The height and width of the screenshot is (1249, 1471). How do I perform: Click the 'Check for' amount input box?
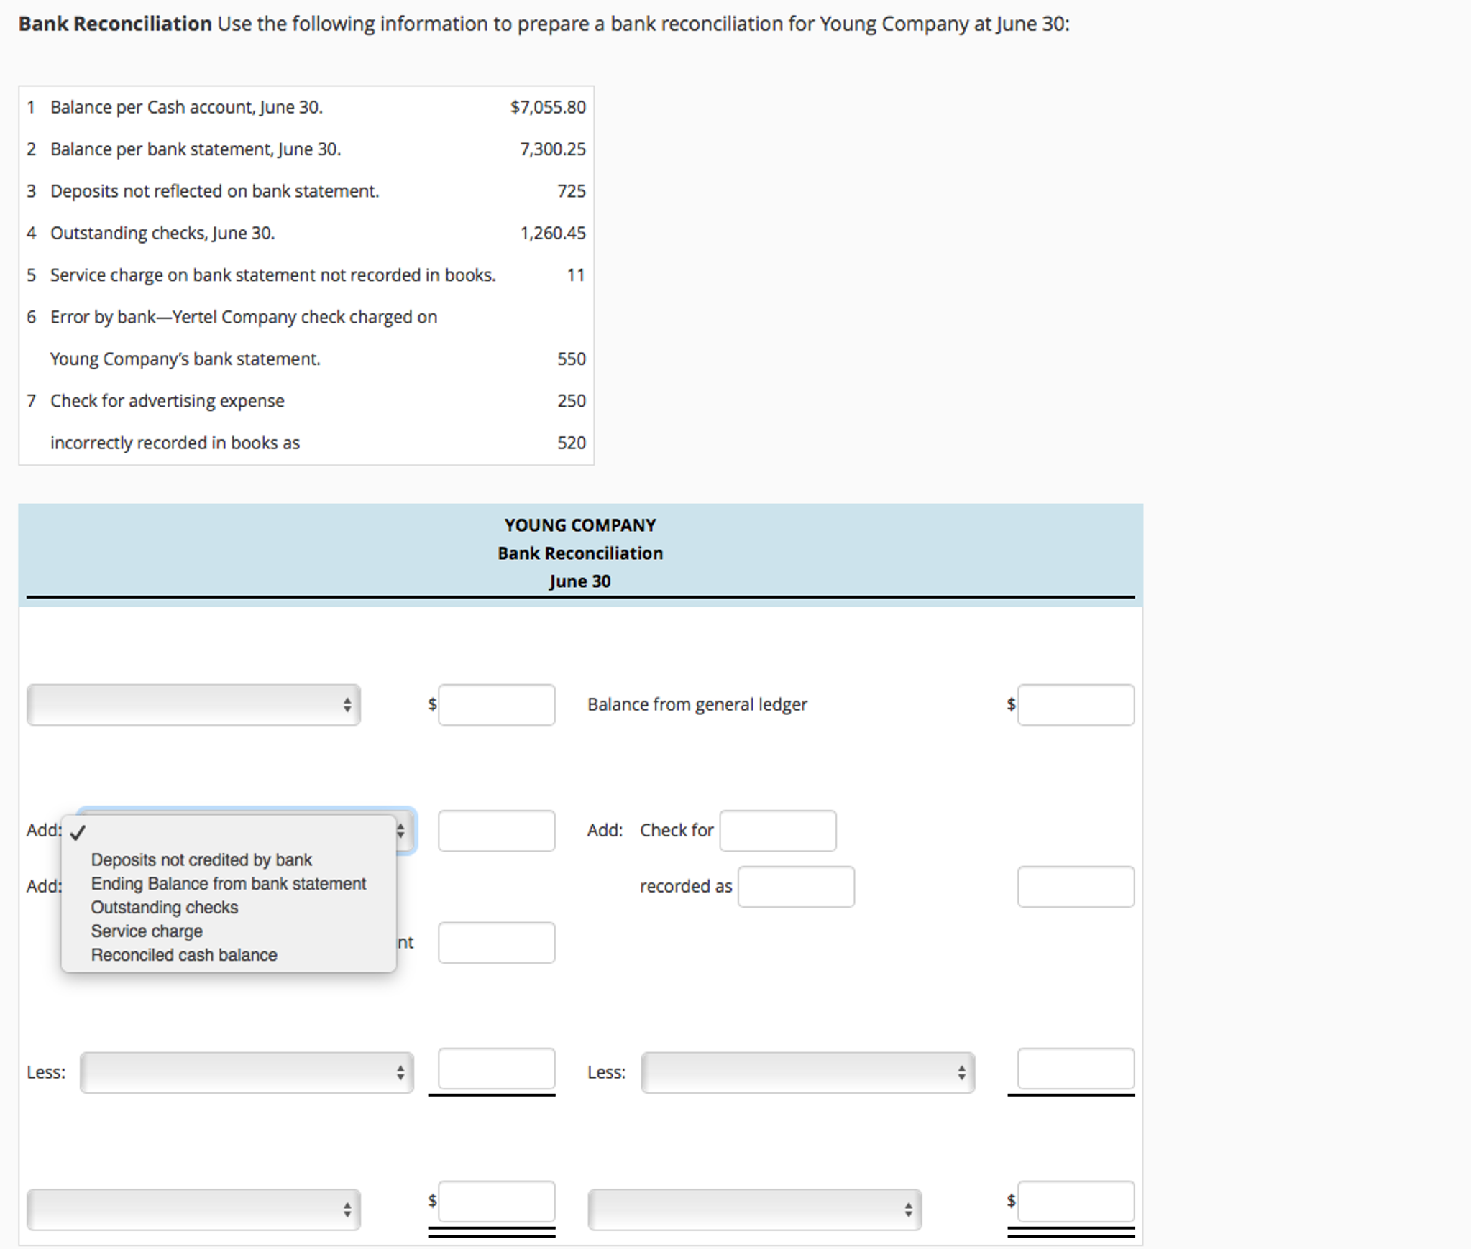point(778,831)
